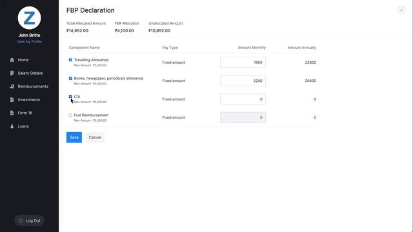Click the Log Out power icon

(x=21, y=220)
